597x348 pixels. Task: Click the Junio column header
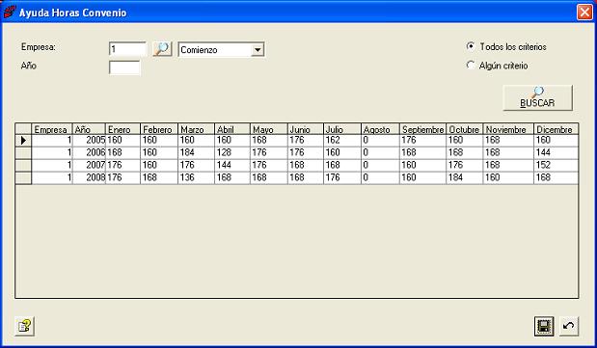pyautogui.click(x=306, y=129)
